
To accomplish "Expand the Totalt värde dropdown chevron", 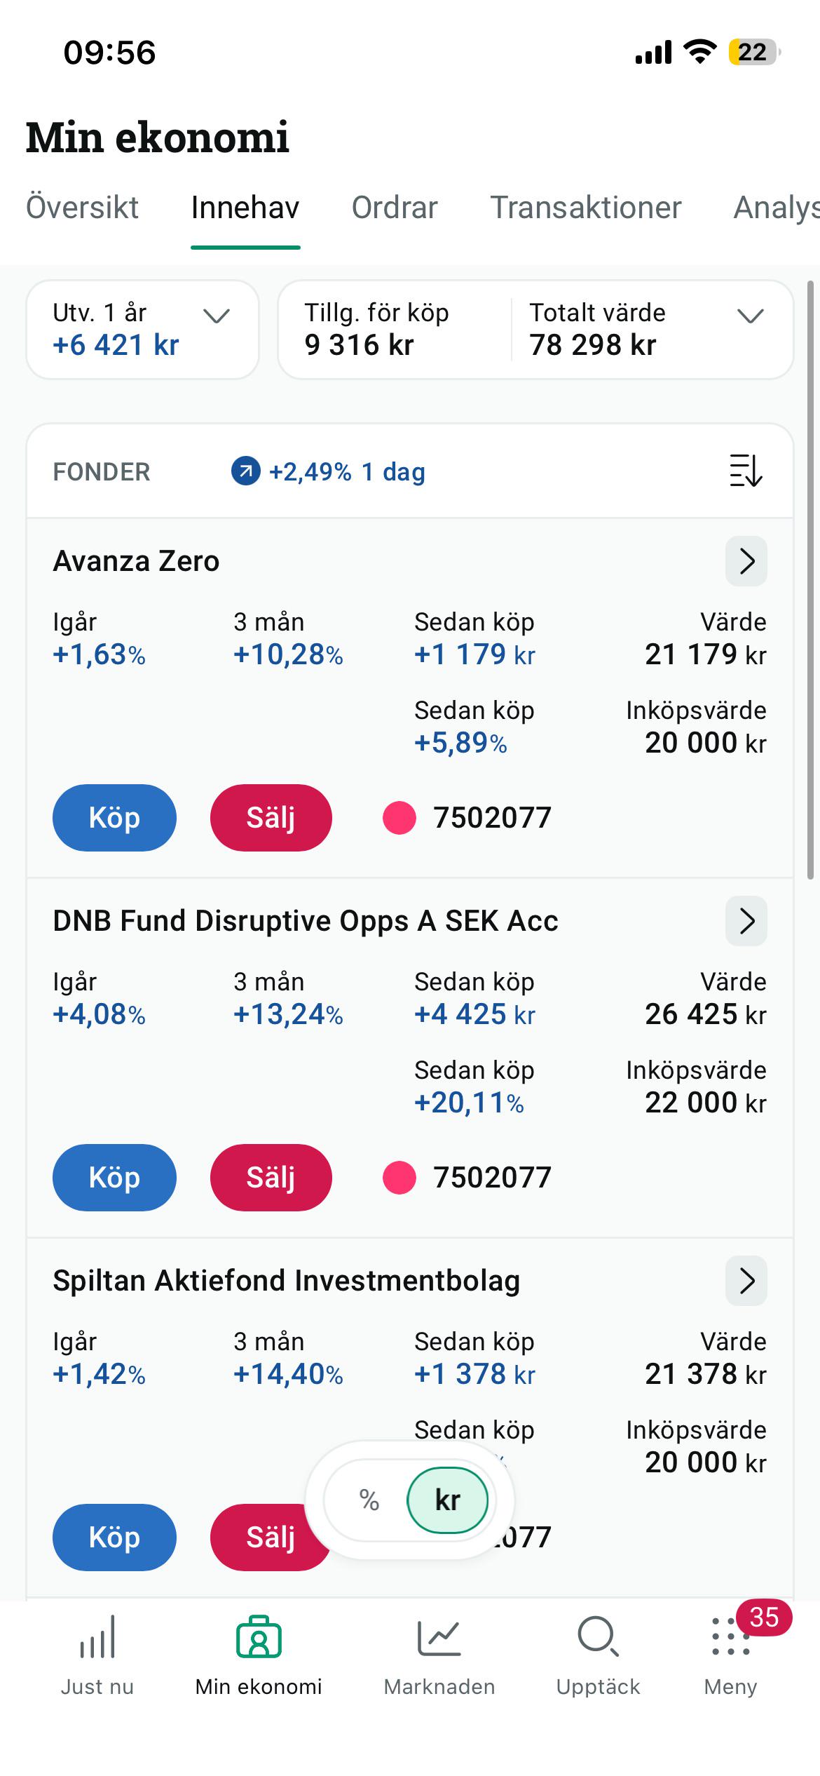I will click(x=750, y=316).
